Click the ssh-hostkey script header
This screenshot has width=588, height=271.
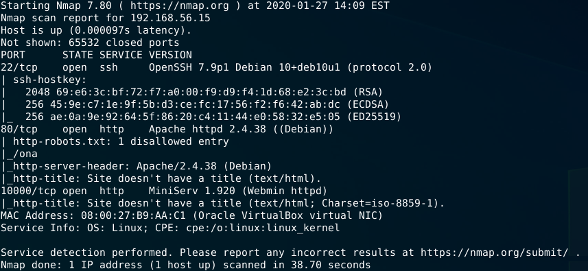point(50,80)
